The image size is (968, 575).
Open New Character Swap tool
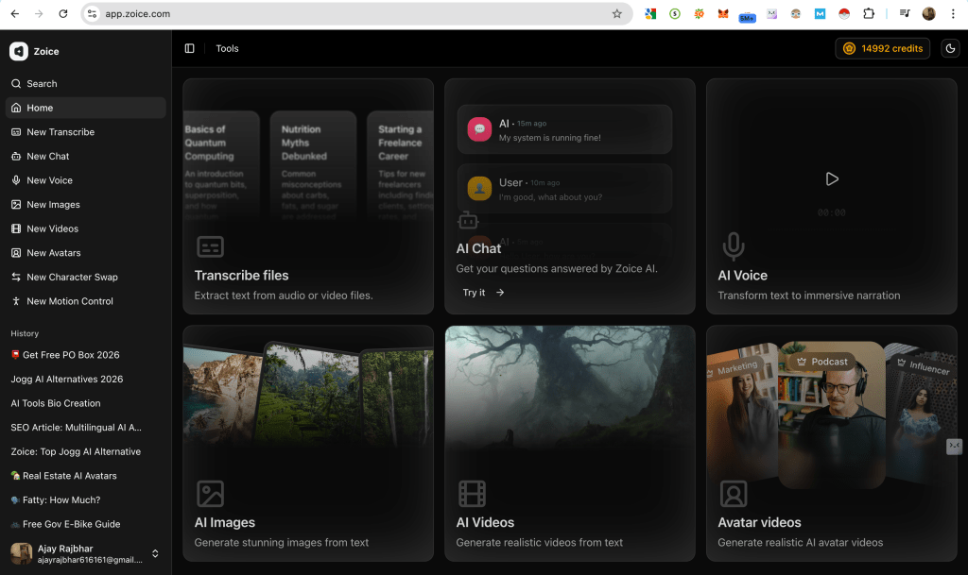tap(72, 278)
